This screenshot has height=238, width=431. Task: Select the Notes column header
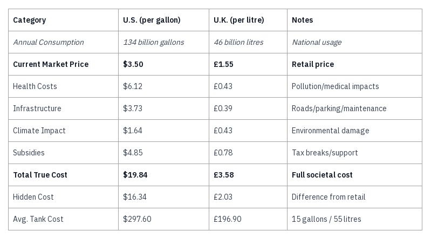pyautogui.click(x=354, y=20)
